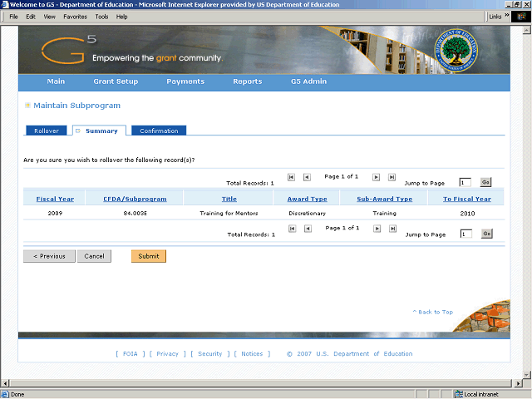The image size is (532, 399).
Task: Sort by CFDA/Subprogram column
Action: coord(135,199)
